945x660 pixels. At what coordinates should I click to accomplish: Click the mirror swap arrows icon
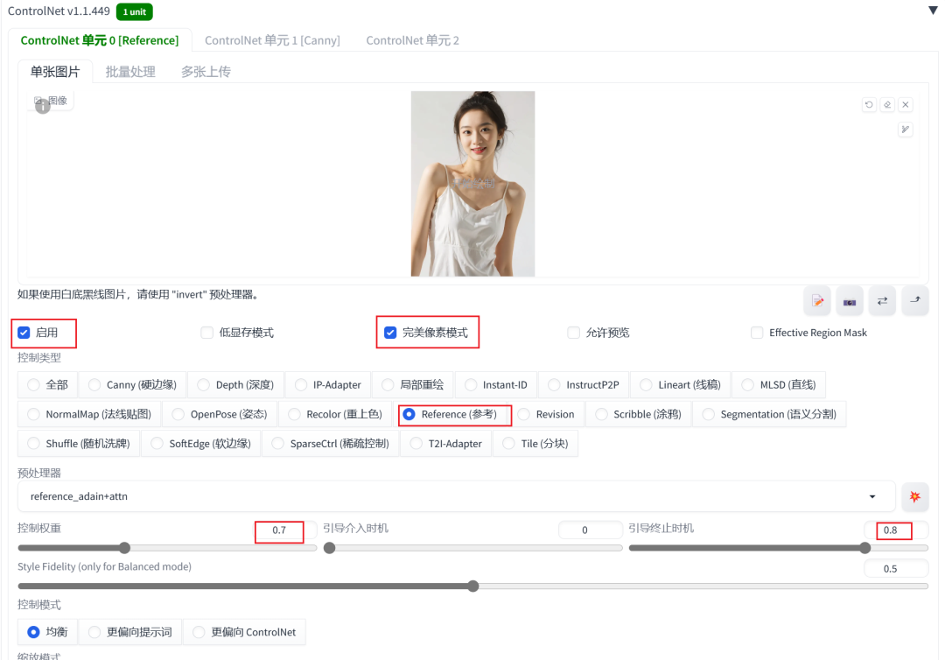tap(882, 301)
